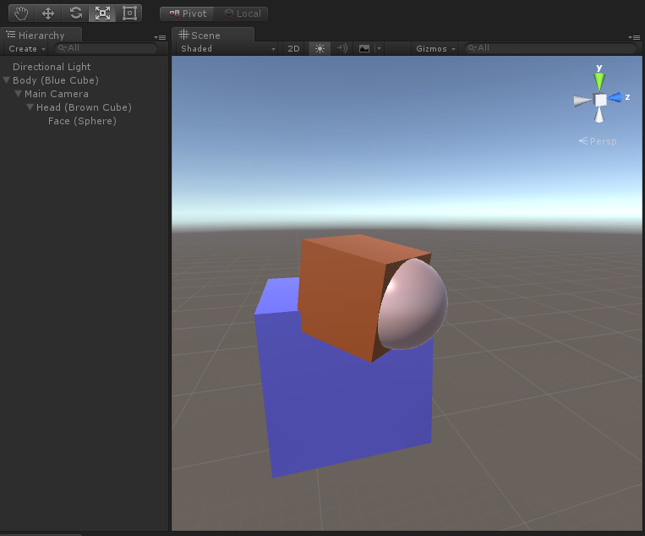Toggle scene effects image icon
645x536 pixels.
(x=364, y=48)
